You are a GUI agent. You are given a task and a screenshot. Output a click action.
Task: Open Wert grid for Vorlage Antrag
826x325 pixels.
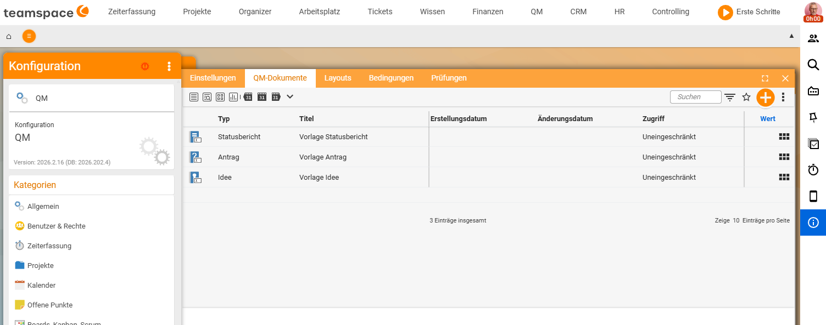click(784, 157)
